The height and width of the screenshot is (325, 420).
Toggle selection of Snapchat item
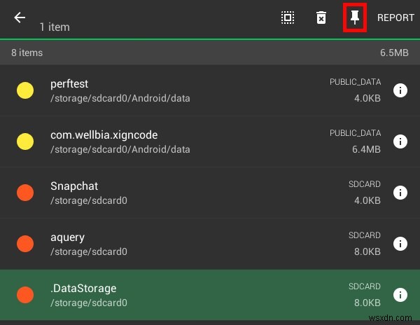(175, 193)
